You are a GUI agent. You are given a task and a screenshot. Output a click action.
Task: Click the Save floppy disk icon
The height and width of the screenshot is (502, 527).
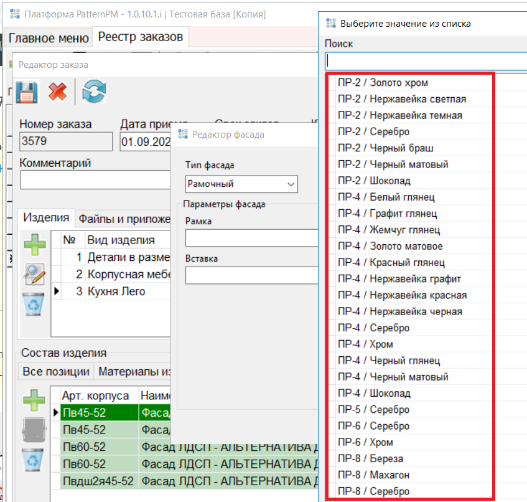pyautogui.click(x=27, y=92)
